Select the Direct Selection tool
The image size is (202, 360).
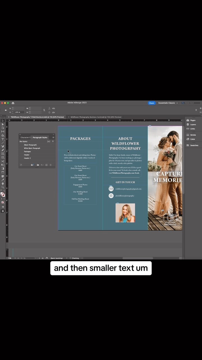click(3, 124)
